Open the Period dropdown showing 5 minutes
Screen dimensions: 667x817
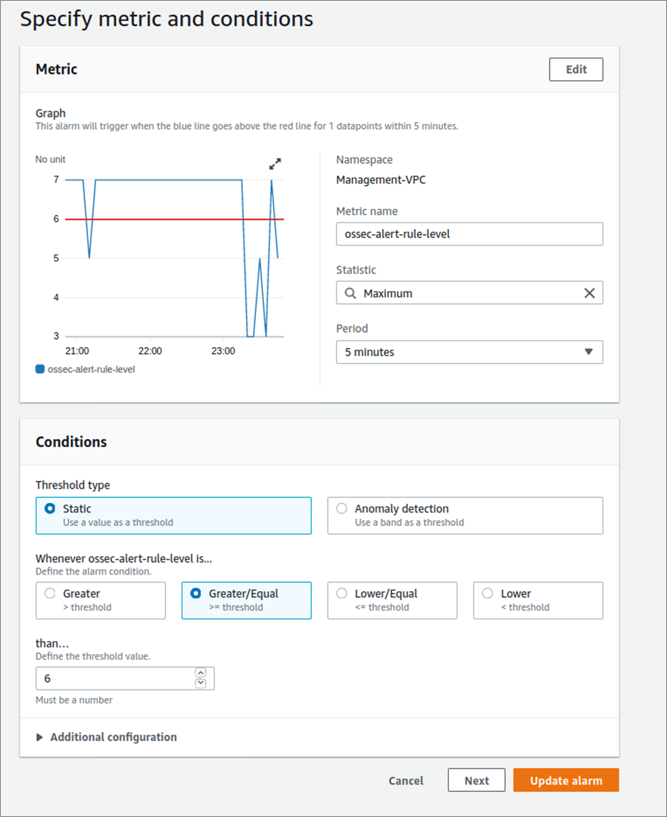(469, 352)
